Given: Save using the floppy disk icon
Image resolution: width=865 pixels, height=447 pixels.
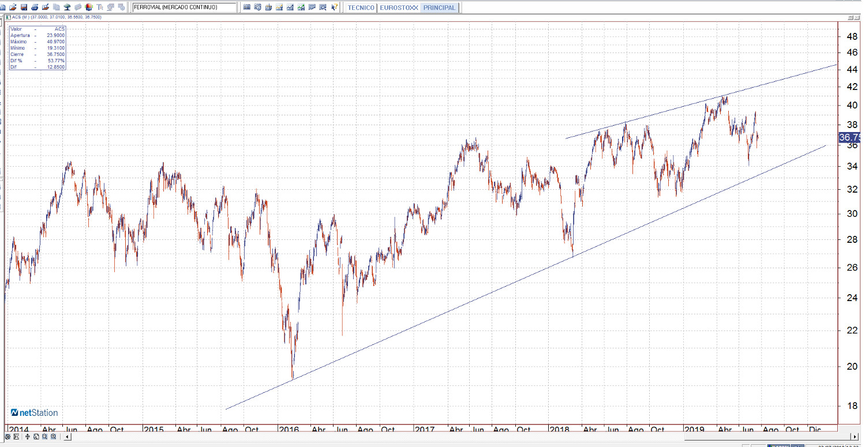Looking at the screenshot, I should point(24,7).
